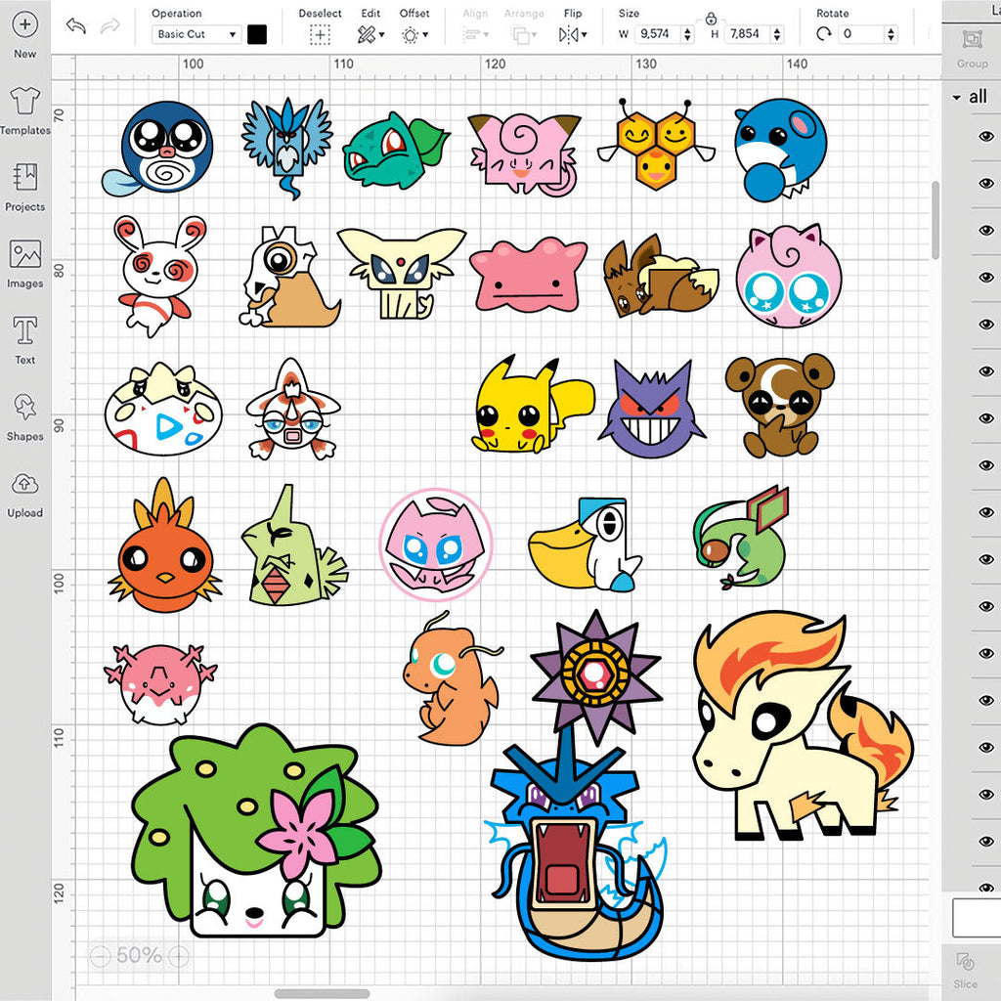Viewport: 1001px width, 1001px height.
Task: Zoom out with the minus button
Action: (101, 956)
